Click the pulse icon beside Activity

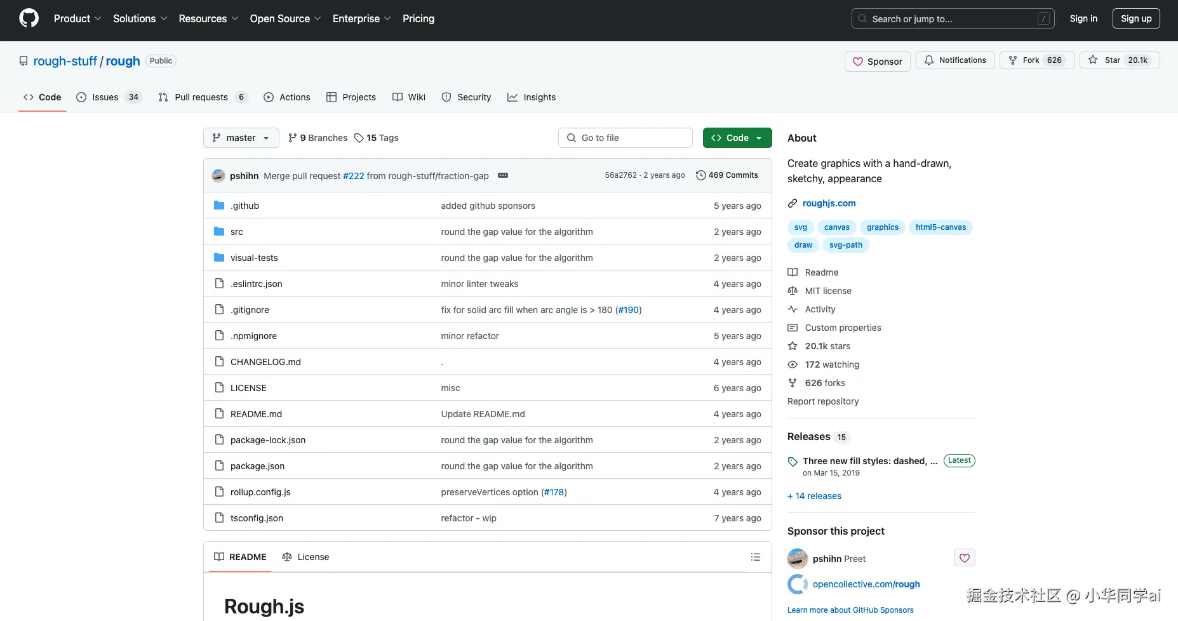click(x=793, y=309)
